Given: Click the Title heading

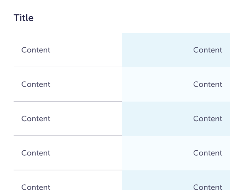Looking at the screenshot, I should coord(23,18).
